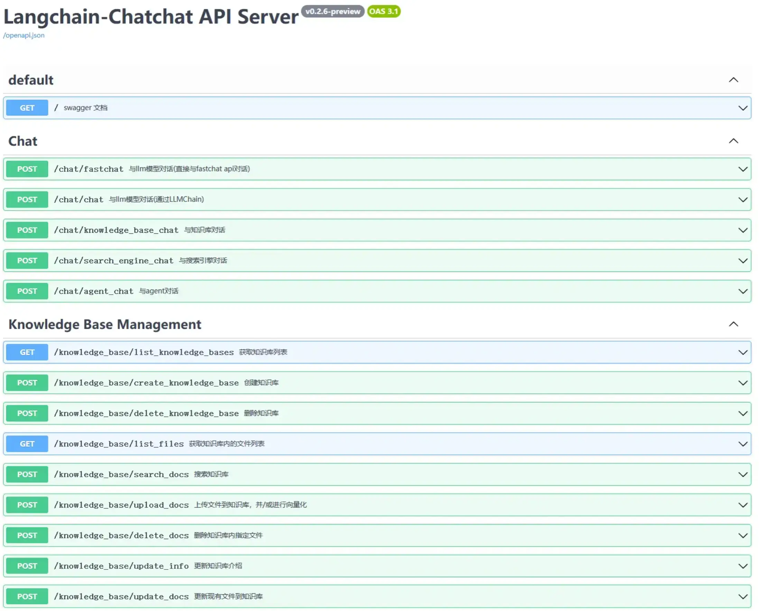Collapse the default section chevron
Viewport: 759px width, 611px height.
click(733, 80)
